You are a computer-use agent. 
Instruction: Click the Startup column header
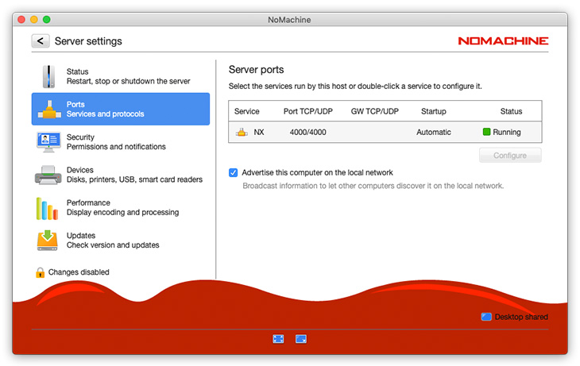433,111
